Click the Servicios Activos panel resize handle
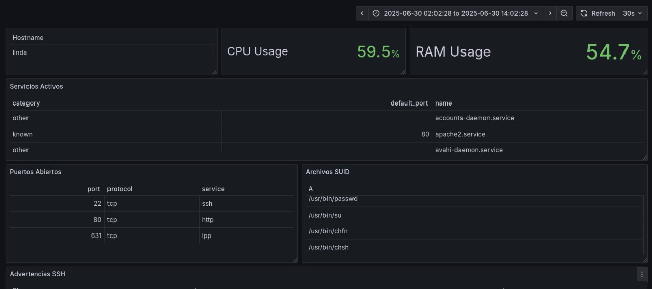The image size is (652, 289). coord(645,157)
